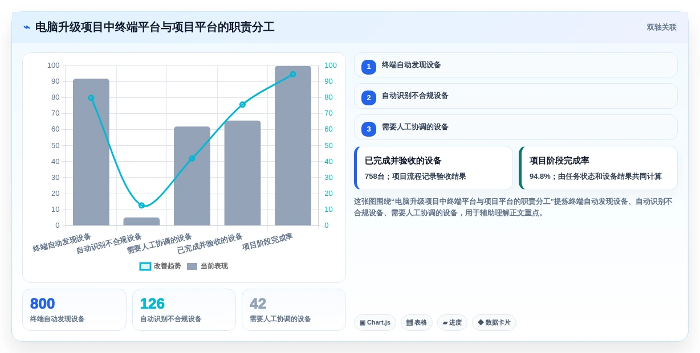Click the 双轴关联 label in header
The image size is (700, 353).
(x=661, y=27)
